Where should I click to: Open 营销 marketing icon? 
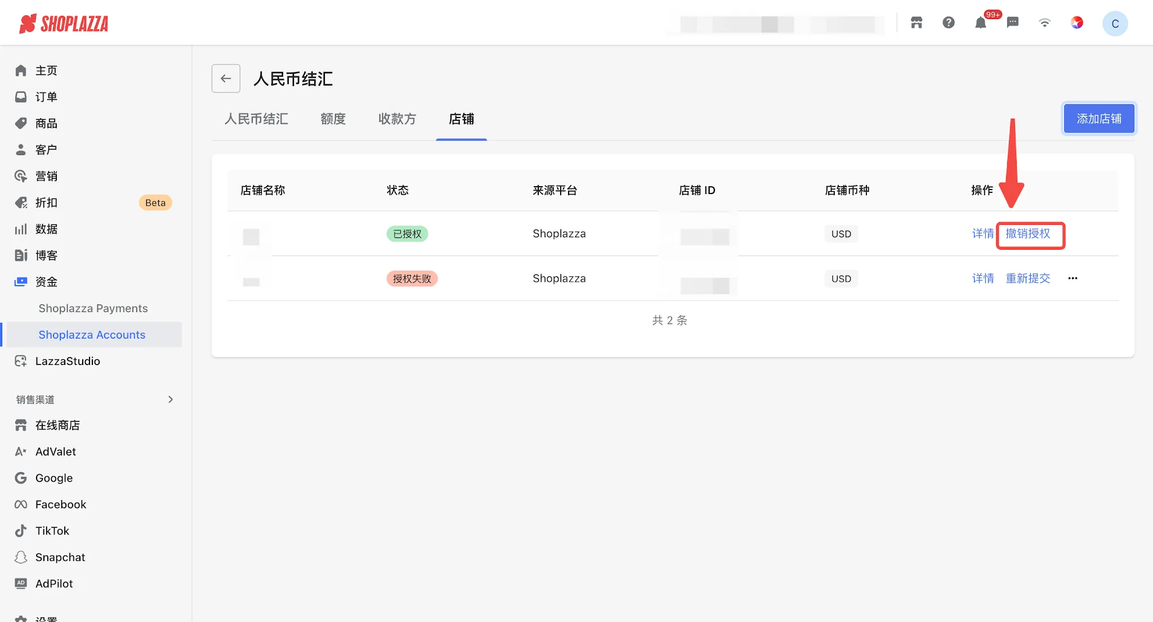(x=21, y=176)
